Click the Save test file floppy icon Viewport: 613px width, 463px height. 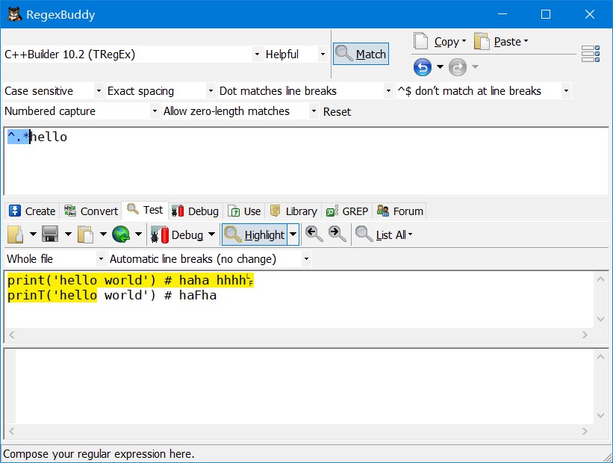coord(50,234)
